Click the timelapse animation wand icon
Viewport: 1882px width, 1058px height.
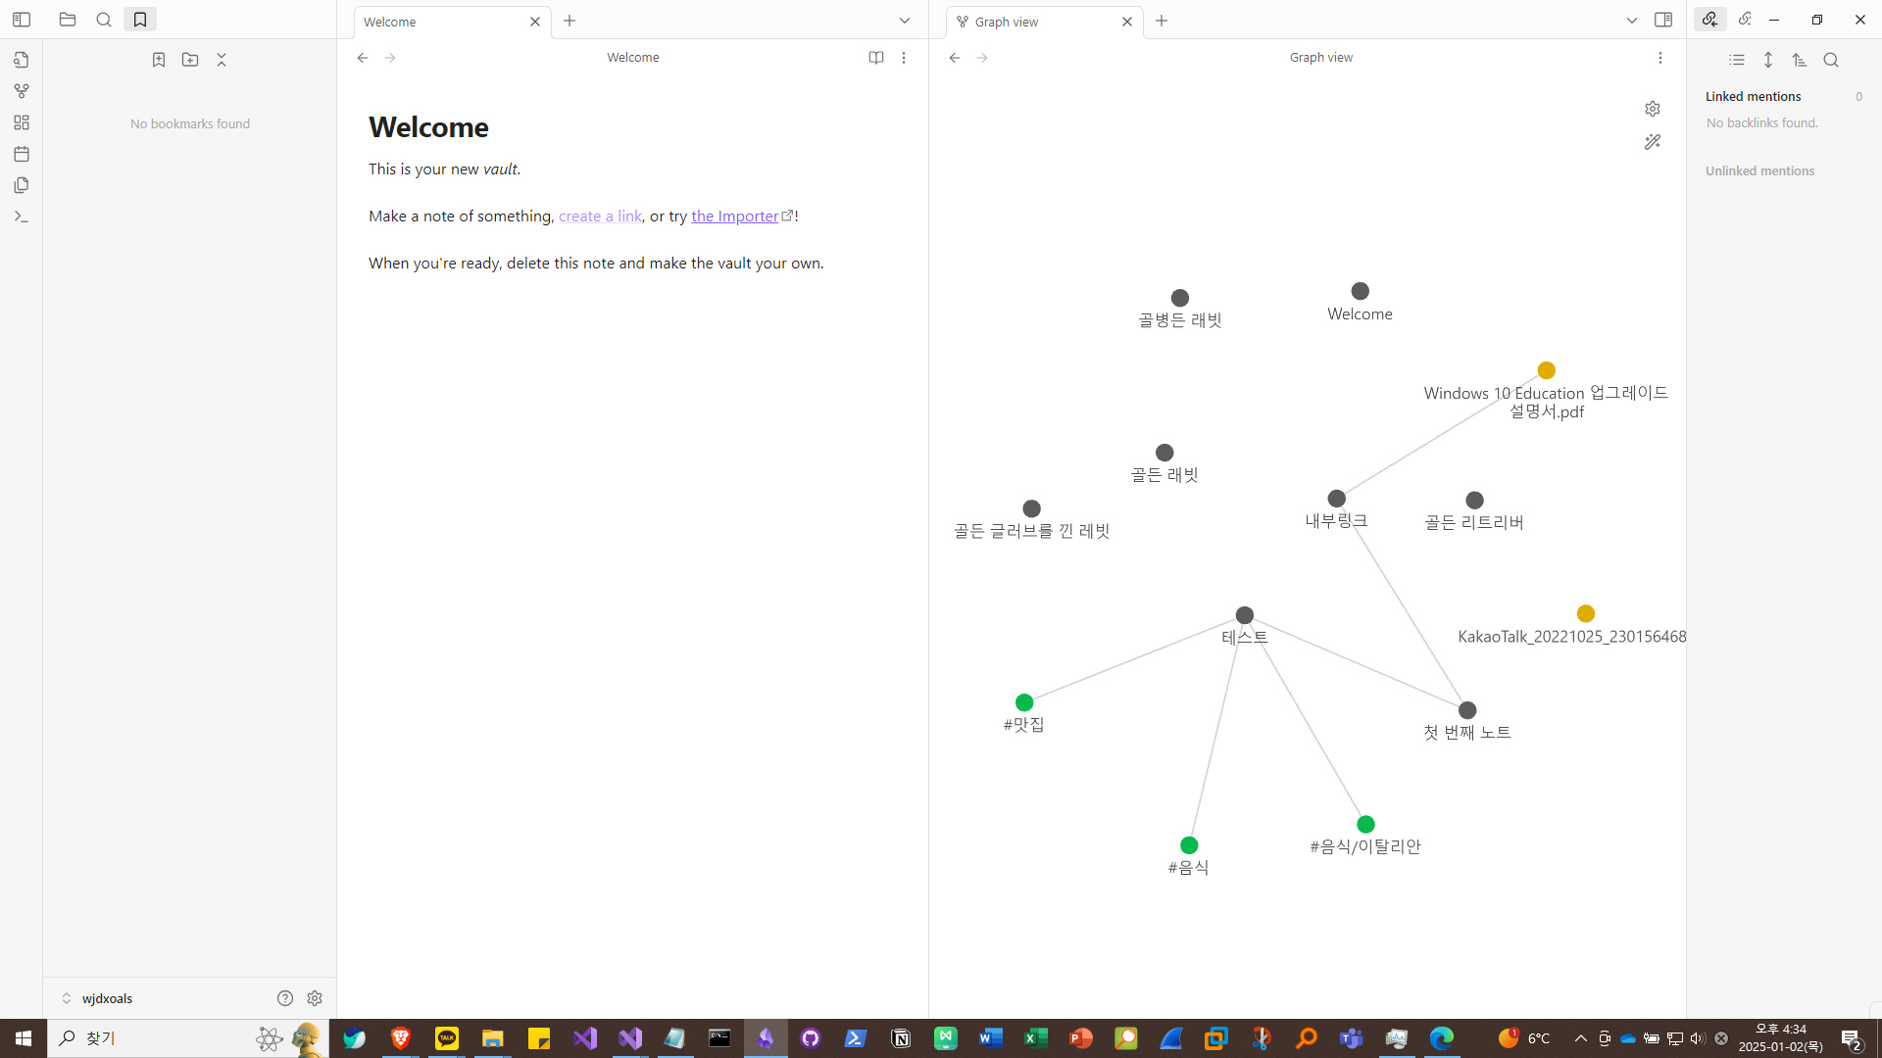[1653, 142]
